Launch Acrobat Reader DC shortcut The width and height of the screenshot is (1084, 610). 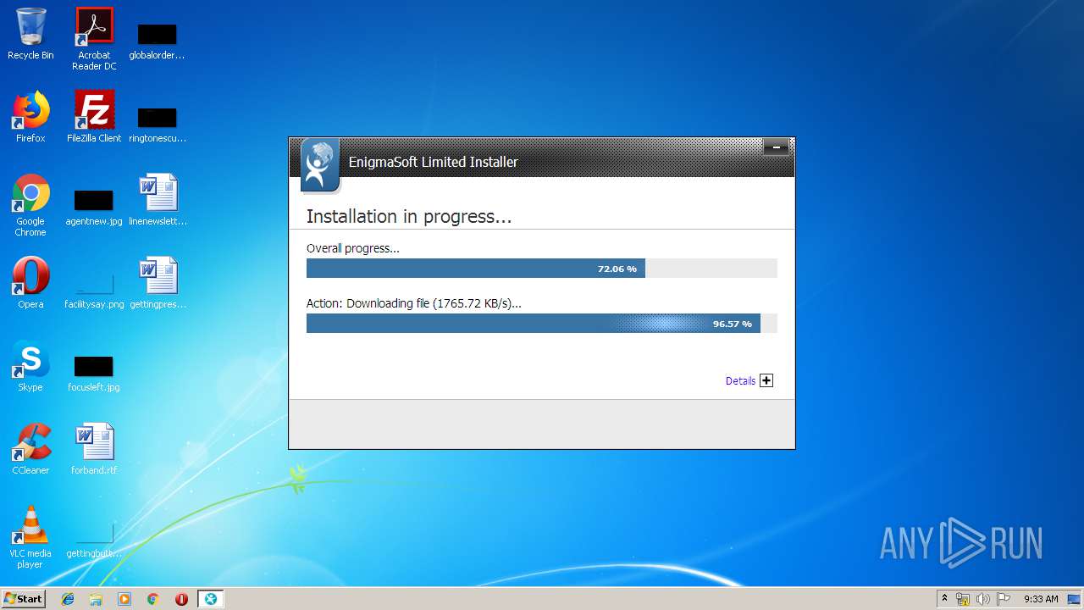tap(94, 39)
